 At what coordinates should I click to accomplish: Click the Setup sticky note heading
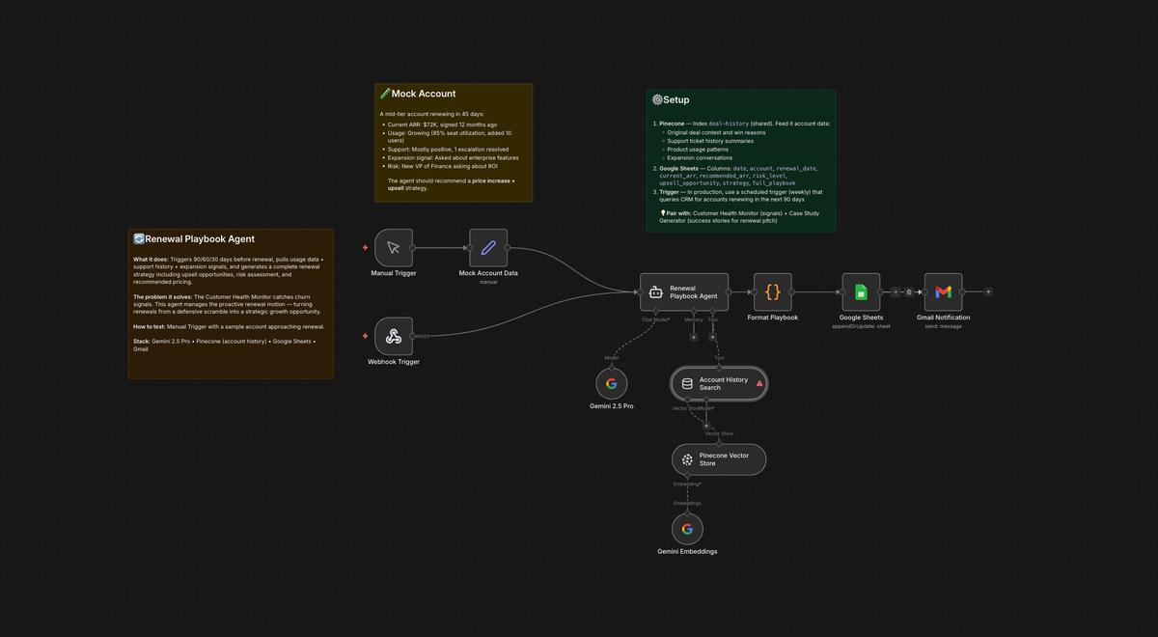pyautogui.click(x=671, y=99)
